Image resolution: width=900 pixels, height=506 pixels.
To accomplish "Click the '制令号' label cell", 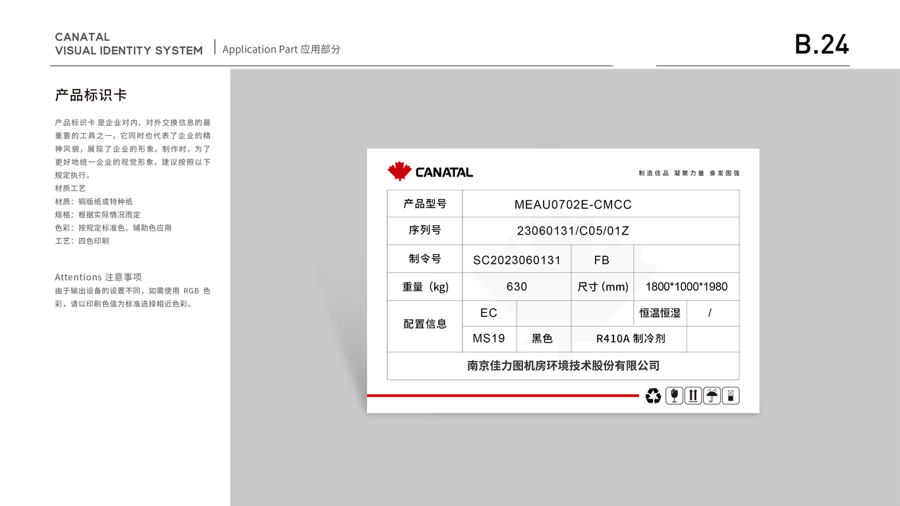I will 425,259.
